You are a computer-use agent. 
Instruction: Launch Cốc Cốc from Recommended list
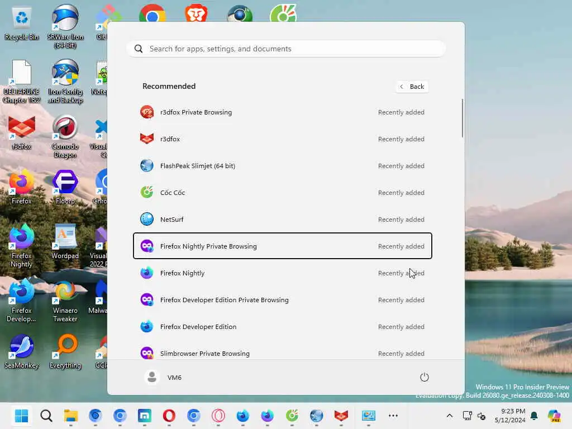(282, 193)
